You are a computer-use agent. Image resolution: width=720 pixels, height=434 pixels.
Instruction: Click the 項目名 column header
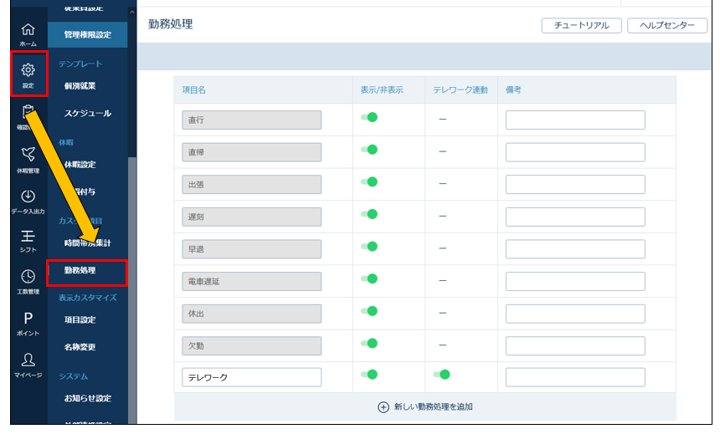pos(193,90)
